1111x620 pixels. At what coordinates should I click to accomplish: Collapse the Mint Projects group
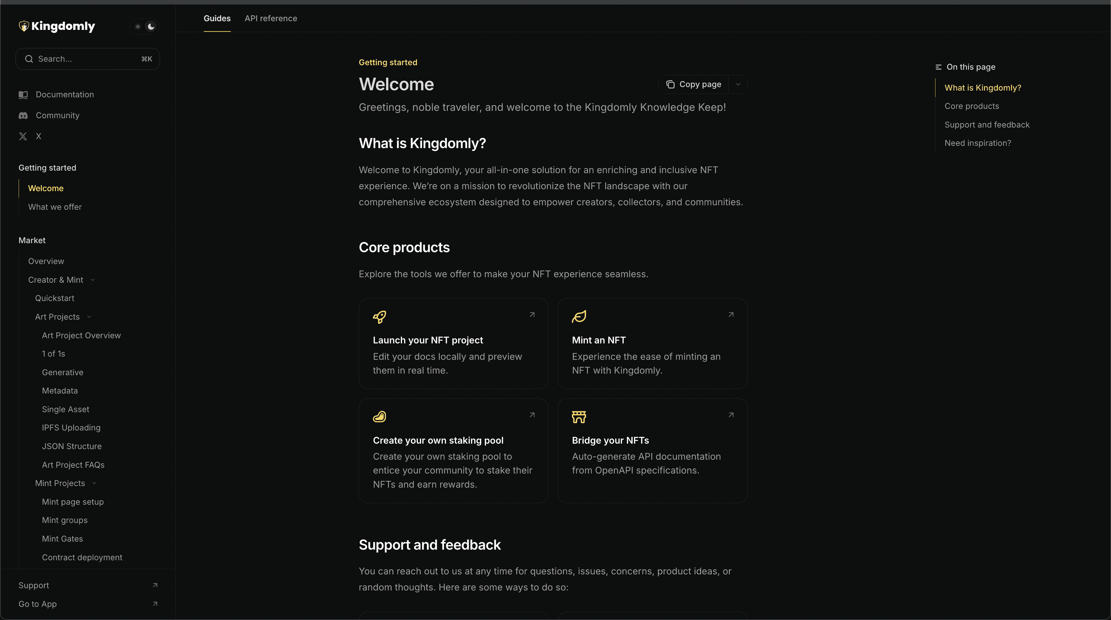click(95, 483)
